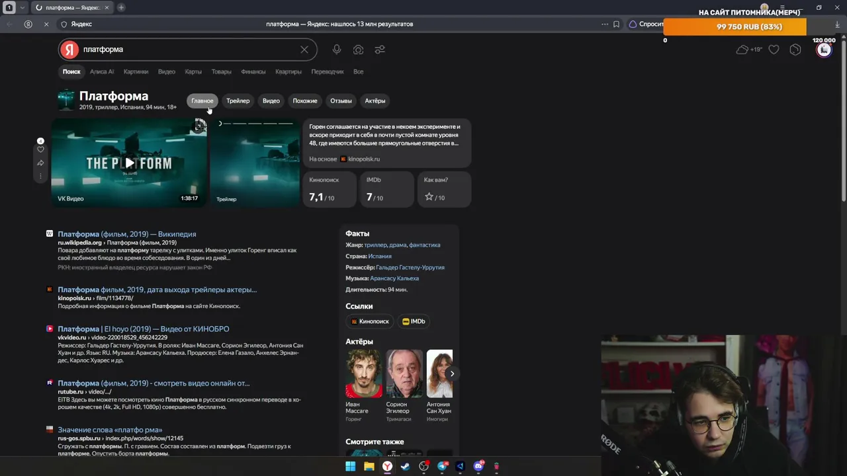Select the Похожие movie chip
847x476 pixels.
pos(305,101)
